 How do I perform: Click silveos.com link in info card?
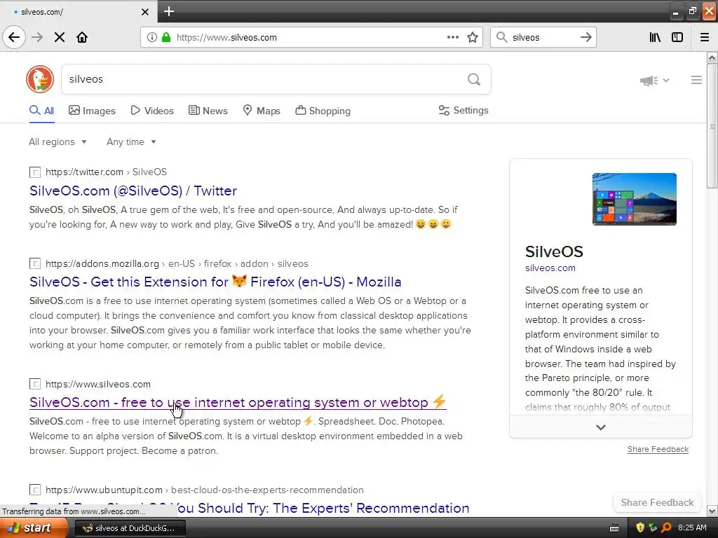[x=550, y=268]
